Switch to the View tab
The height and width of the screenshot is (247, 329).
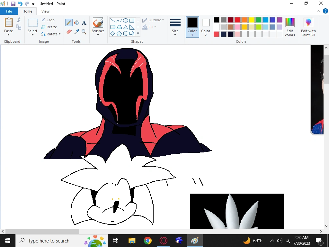coord(46,11)
